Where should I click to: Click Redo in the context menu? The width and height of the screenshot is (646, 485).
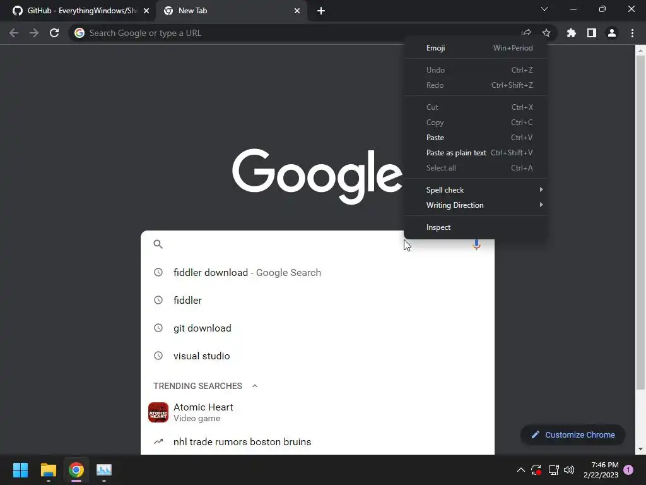476,85
